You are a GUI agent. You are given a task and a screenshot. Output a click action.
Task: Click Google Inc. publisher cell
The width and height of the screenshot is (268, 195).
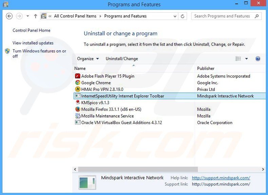coord(208,83)
